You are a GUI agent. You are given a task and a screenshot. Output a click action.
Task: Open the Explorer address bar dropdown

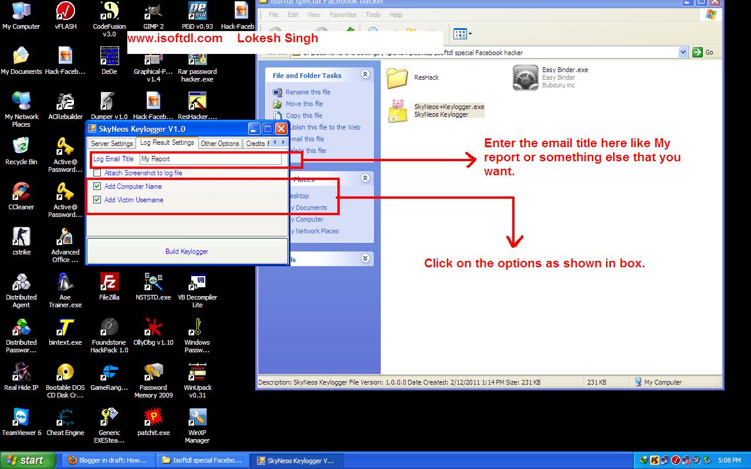683,52
